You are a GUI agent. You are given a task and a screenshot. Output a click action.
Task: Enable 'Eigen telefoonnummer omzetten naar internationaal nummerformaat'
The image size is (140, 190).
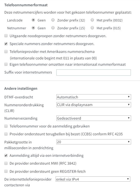point(6,64)
